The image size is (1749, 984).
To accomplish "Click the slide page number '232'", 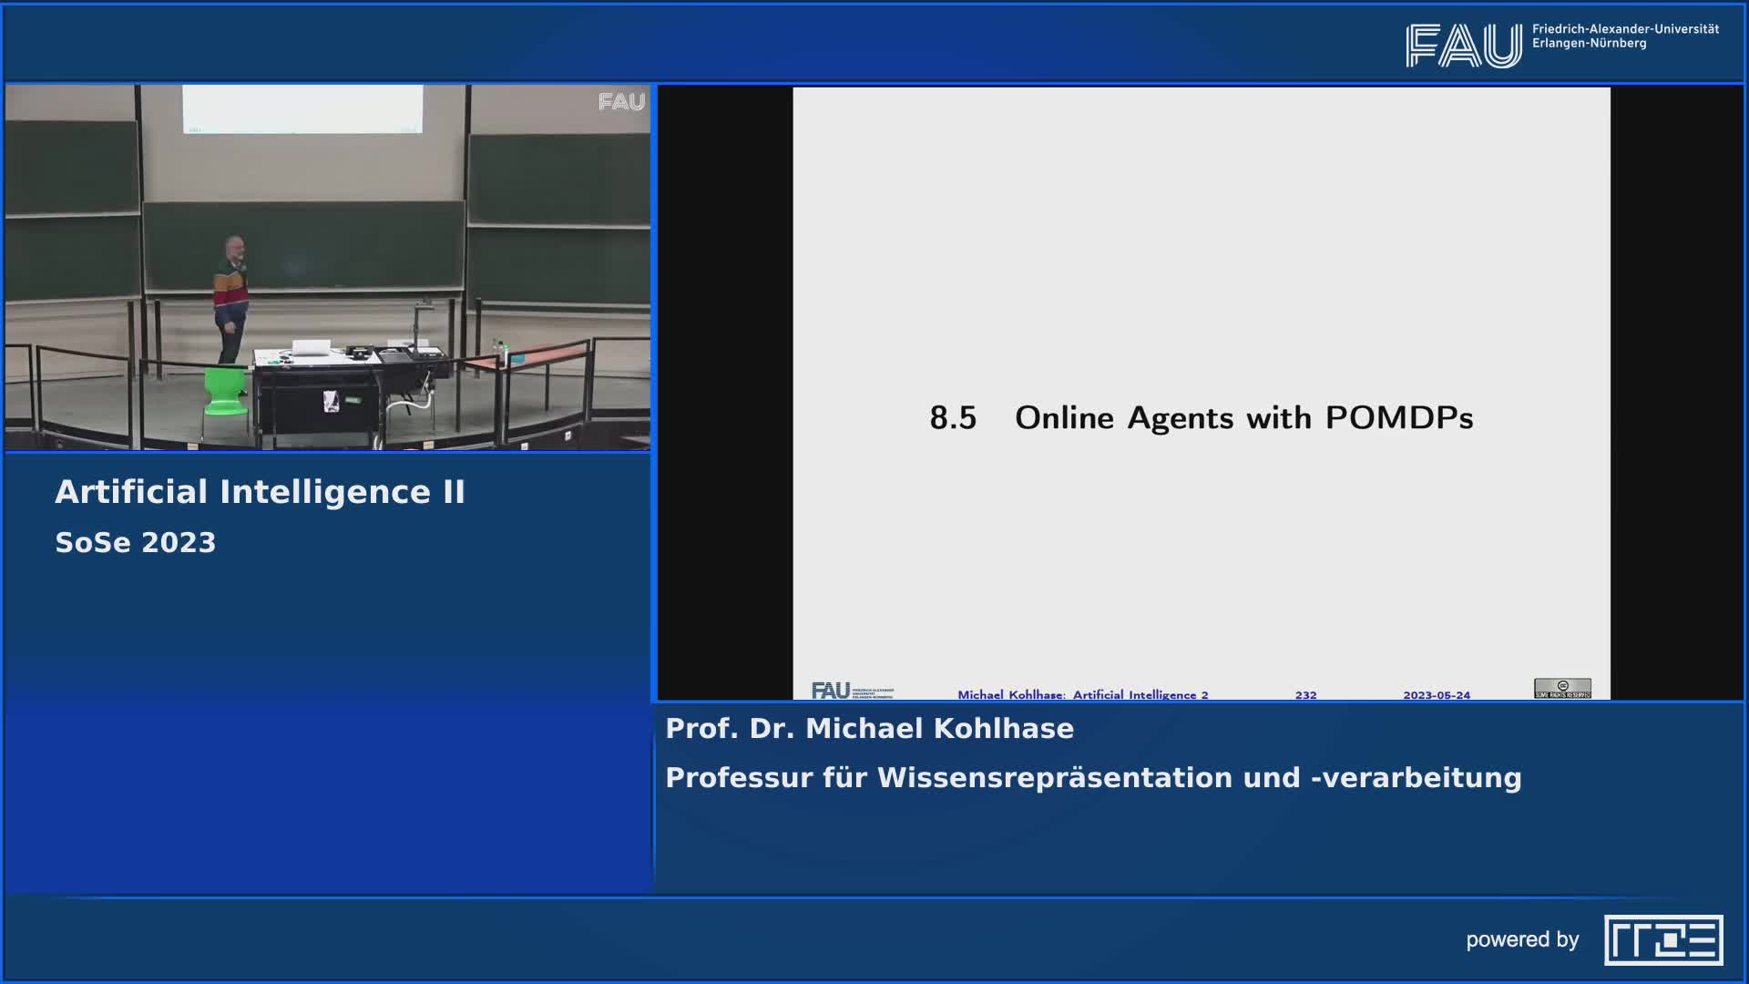I will coord(1306,693).
